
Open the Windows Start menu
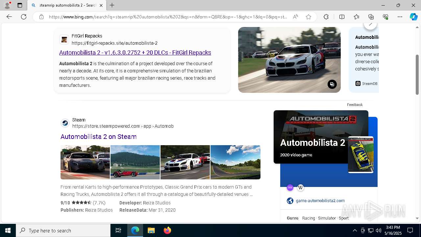8,230
